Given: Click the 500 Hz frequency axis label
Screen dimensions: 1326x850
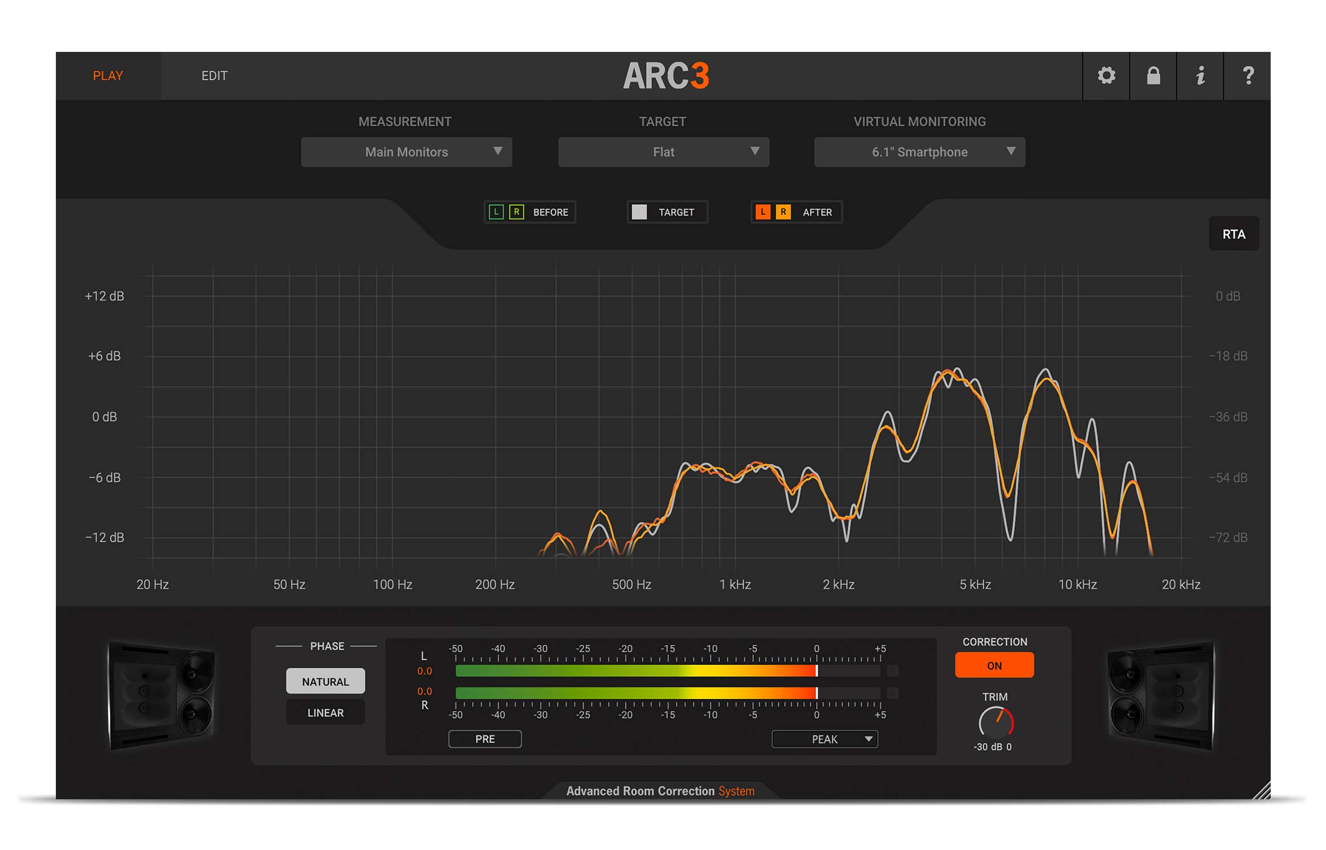Looking at the screenshot, I should coord(631,584).
